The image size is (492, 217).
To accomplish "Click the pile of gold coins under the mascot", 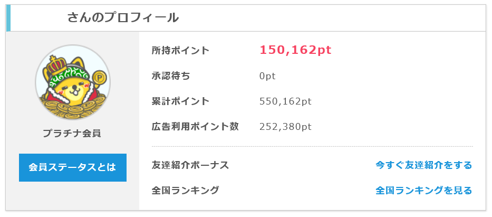I will click(x=73, y=107).
